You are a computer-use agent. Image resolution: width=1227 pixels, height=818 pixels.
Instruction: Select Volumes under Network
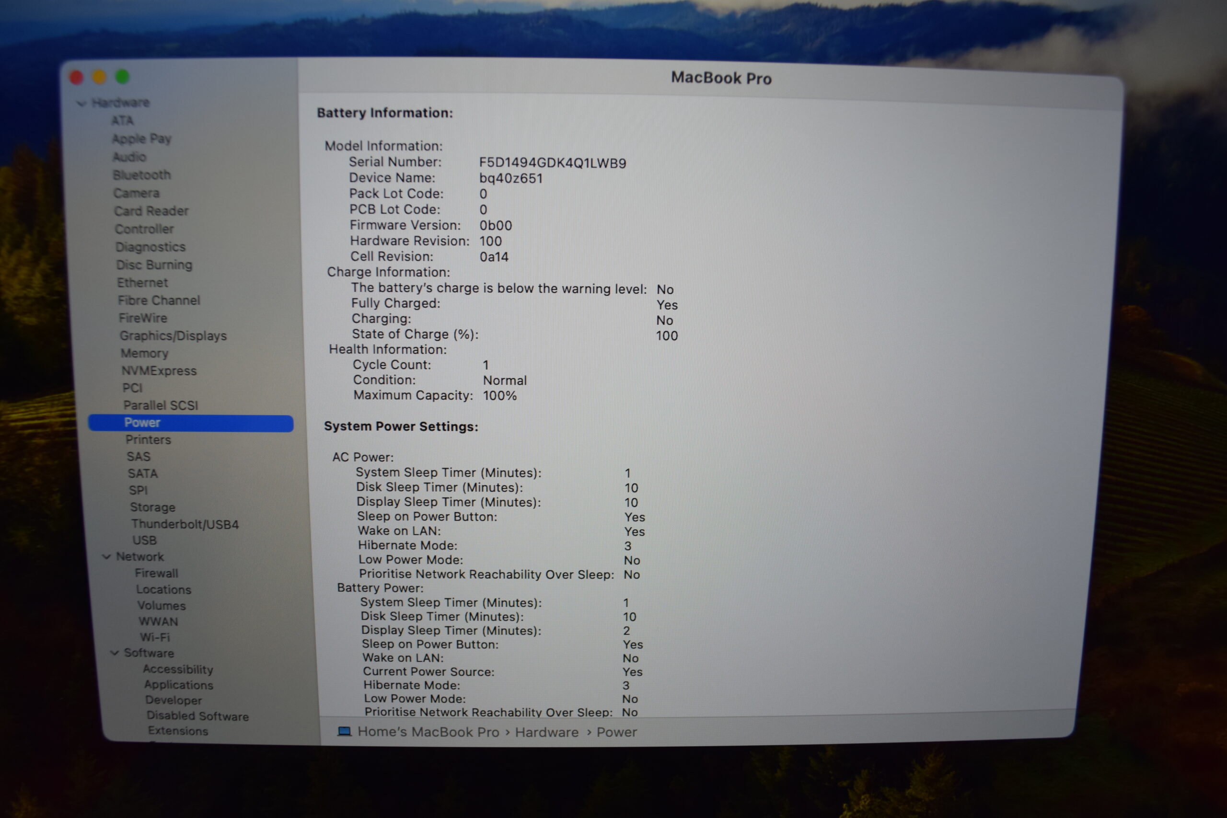[x=162, y=606]
